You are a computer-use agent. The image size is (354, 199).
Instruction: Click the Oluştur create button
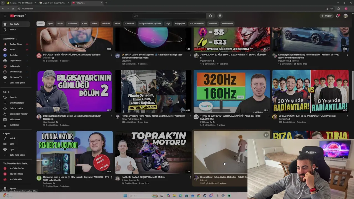pos(326,16)
